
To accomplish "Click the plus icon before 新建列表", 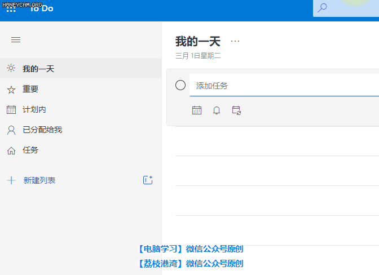I will click(11, 180).
